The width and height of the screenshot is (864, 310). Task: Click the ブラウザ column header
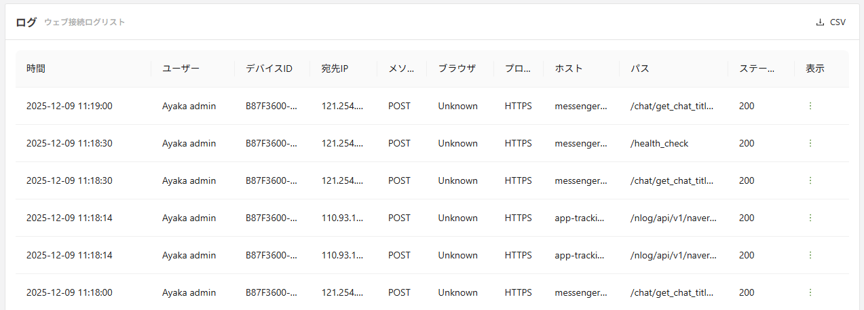[457, 69]
